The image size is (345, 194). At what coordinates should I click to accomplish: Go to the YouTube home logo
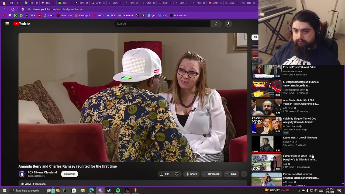[22, 24]
